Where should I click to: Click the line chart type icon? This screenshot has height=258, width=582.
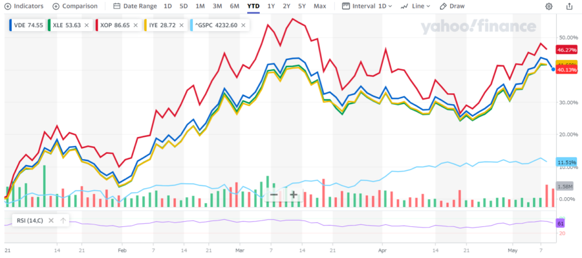point(405,6)
